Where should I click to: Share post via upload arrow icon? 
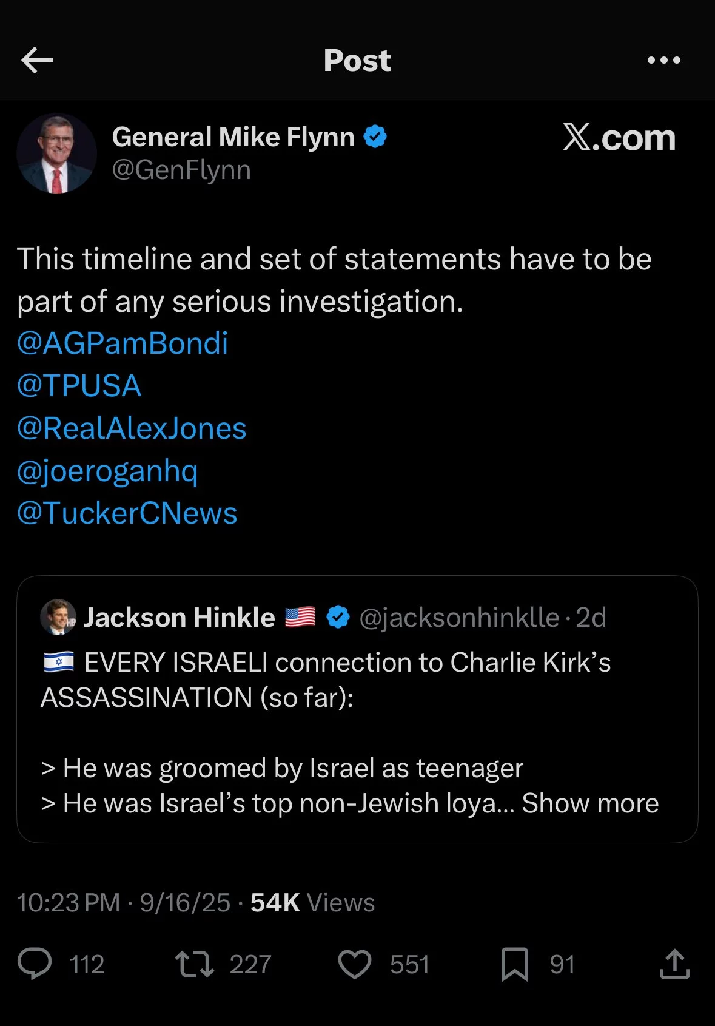point(674,964)
